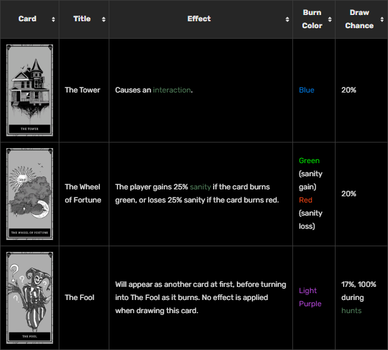Sort table by Burn Color arrows
This screenshot has height=350, width=388.
tap(330, 19)
